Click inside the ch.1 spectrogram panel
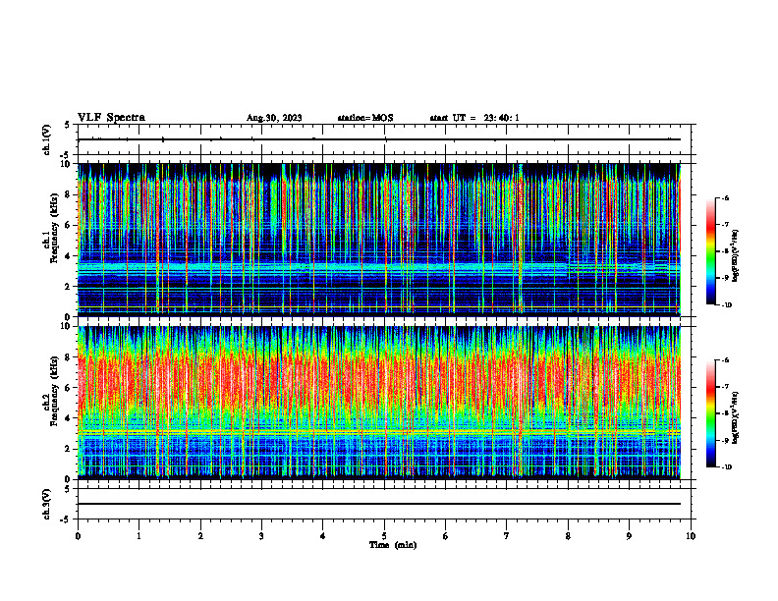The height and width of the screenshot is (601, 778). coord(379,240)
